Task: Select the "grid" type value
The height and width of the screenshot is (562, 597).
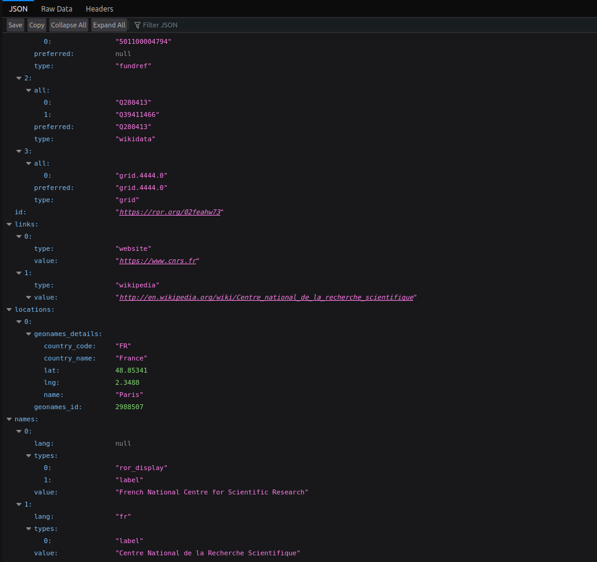Action: pos(127,200)
